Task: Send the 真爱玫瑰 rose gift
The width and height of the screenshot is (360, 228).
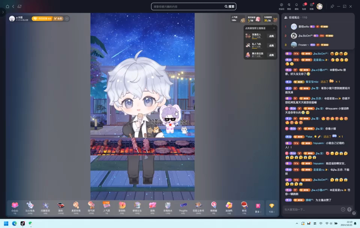Action: (x=76, y=208)
